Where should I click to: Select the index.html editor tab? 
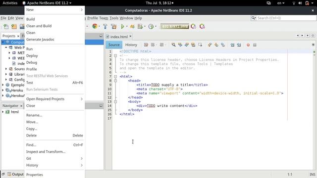click(119, 37)
